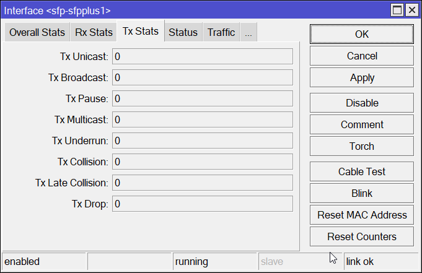Add a Comment to the interface
The image size is (422, 273).
362,124
